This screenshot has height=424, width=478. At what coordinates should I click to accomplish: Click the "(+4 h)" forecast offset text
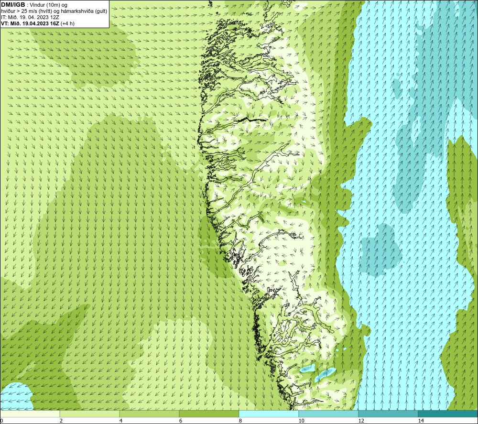click(x=68, y=23)
